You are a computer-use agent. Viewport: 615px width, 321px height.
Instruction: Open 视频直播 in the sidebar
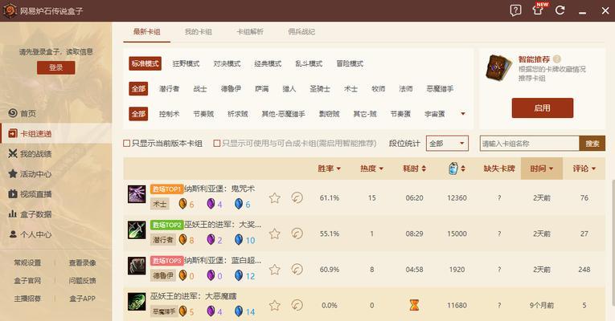click(x=30, y=194)
